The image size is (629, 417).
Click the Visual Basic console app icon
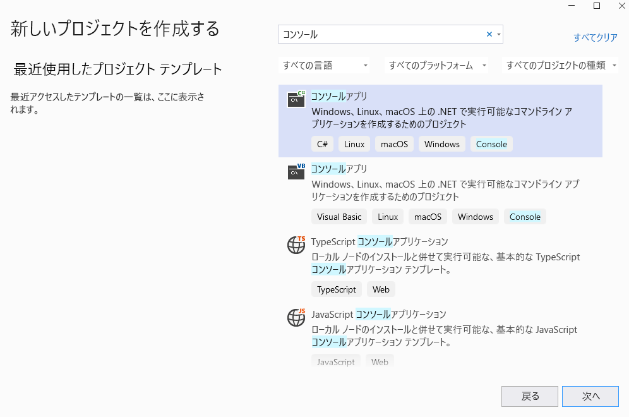[x=296, y=171]
